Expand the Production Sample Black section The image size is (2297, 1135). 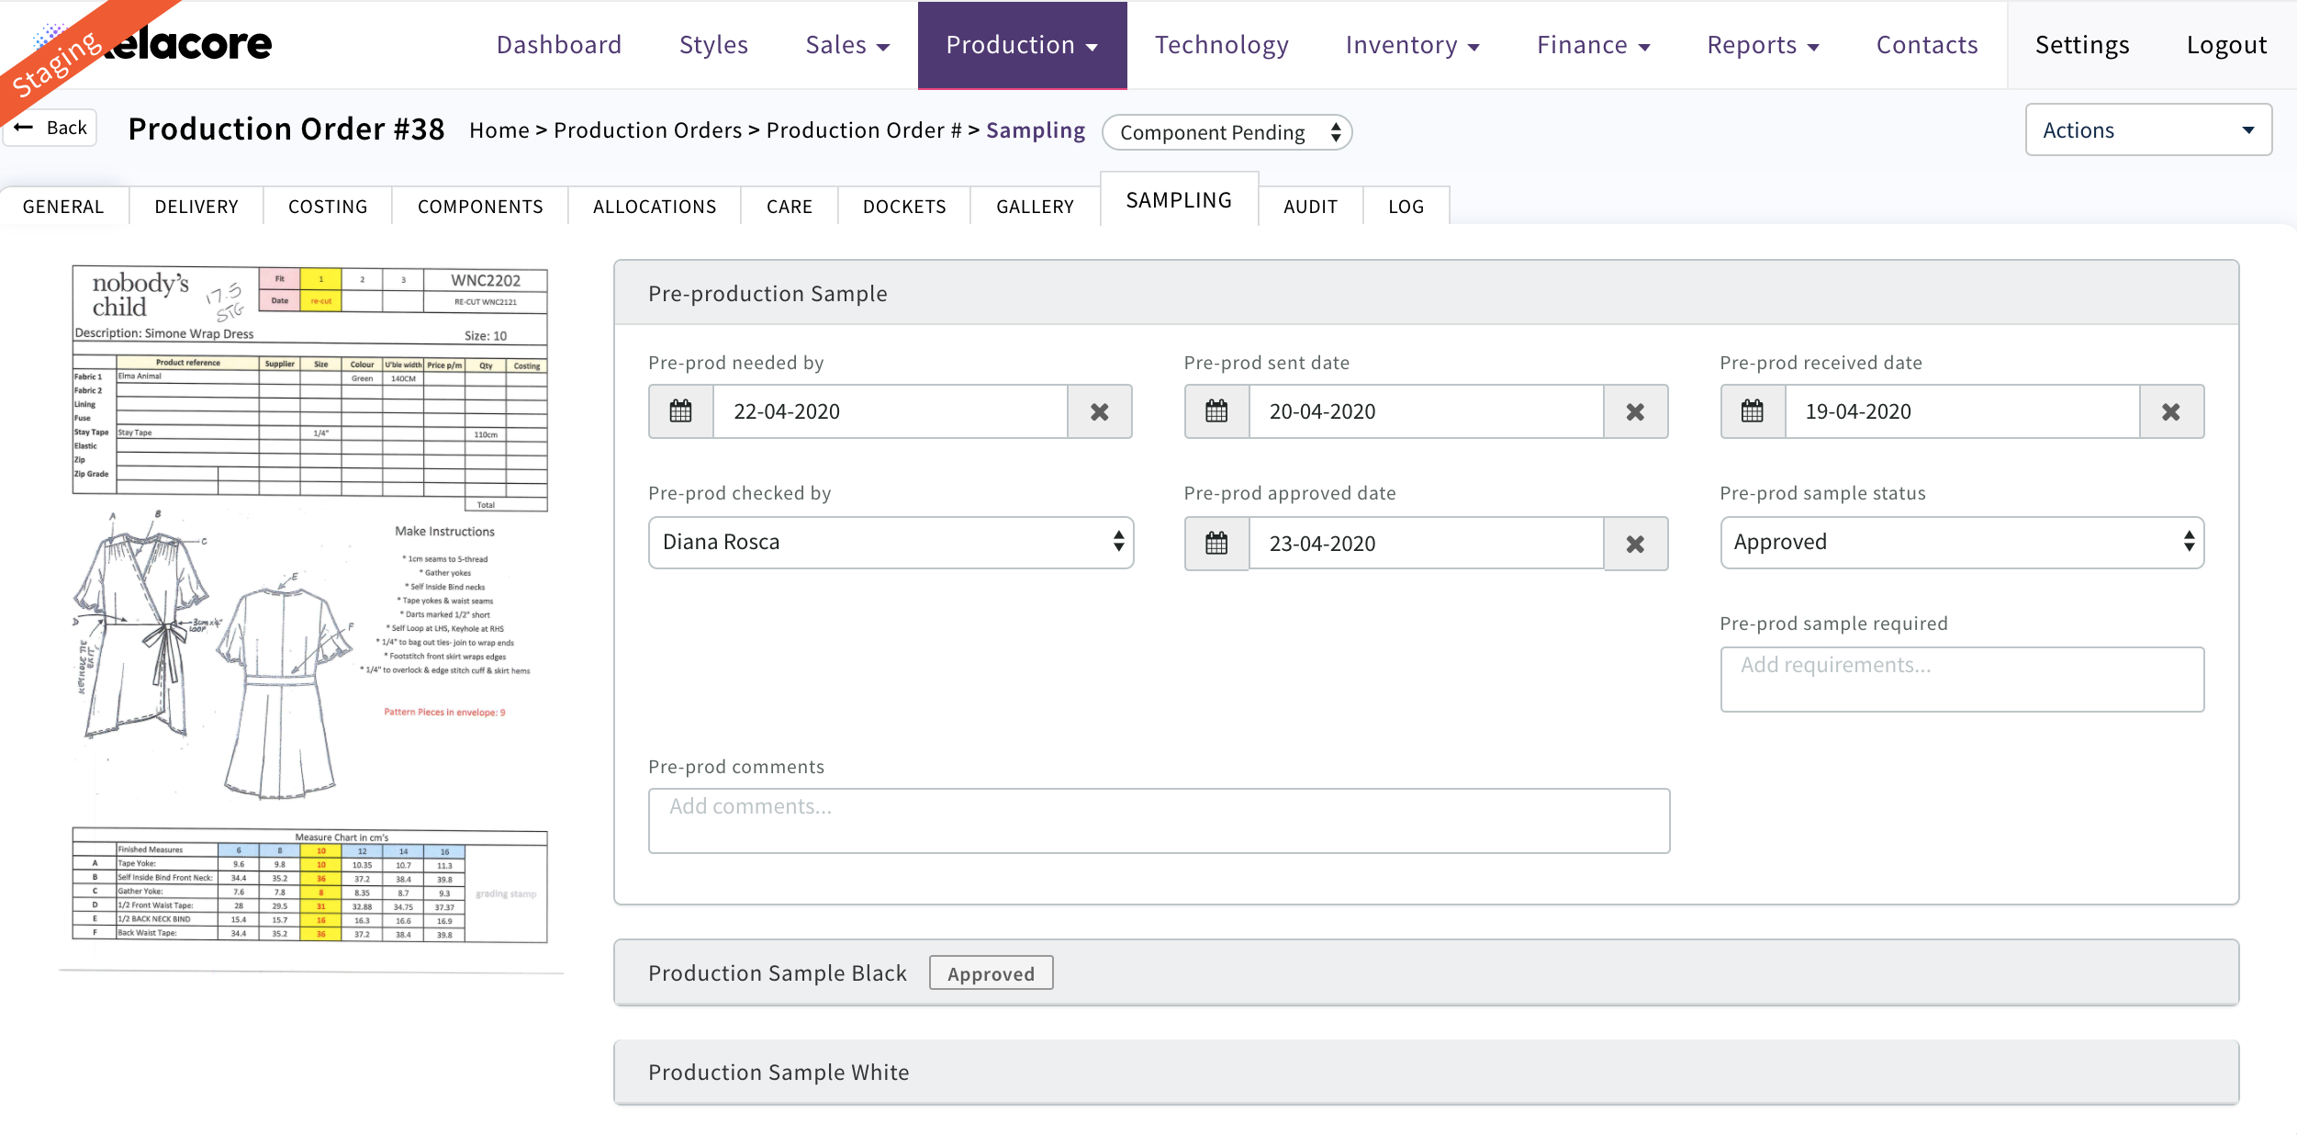click(777, 972)
